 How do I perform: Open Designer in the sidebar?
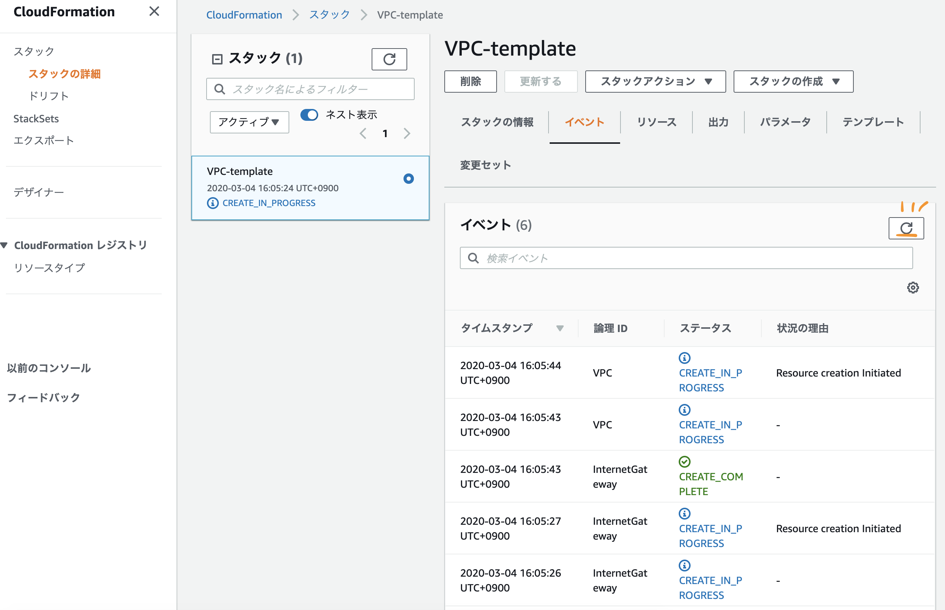39,192
